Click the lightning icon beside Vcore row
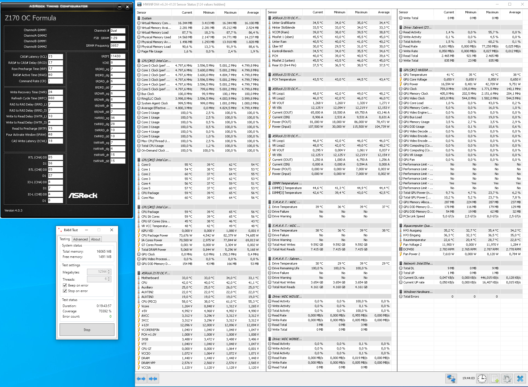 [139, 306]
